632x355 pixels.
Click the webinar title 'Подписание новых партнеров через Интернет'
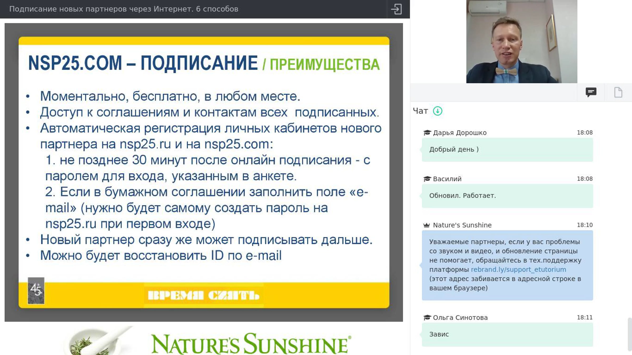tap(124, 9)
